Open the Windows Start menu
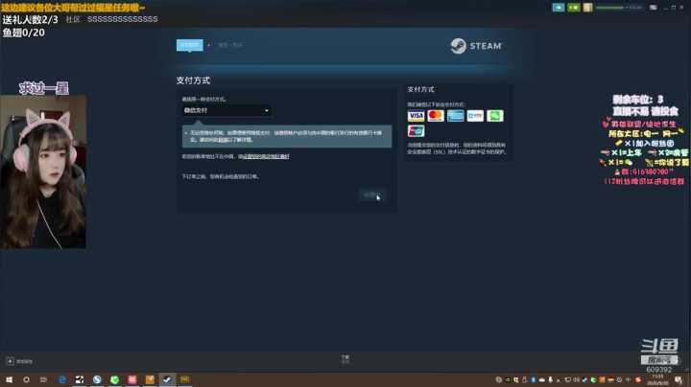This screenshot has width=691, height=387. [9, 379]
